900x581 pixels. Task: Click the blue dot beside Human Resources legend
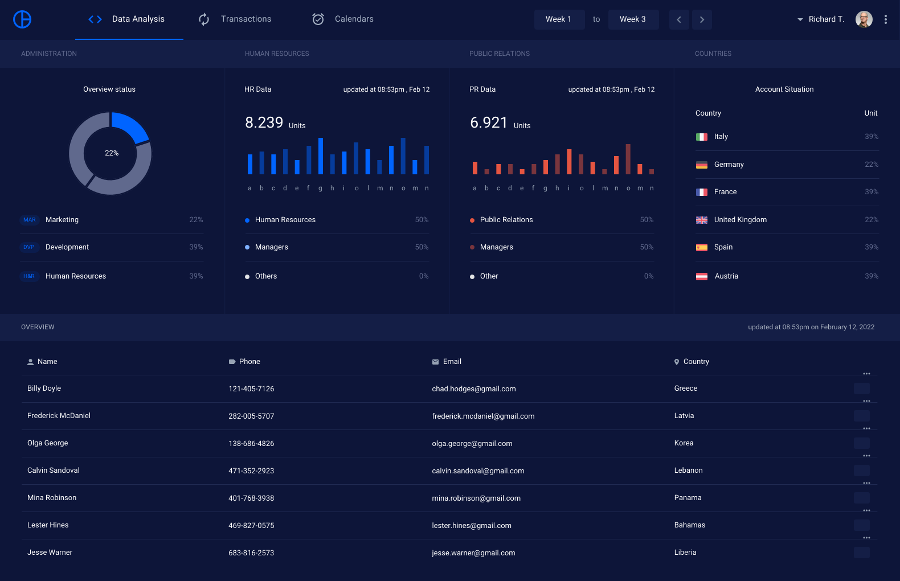(x=247, y=220)
